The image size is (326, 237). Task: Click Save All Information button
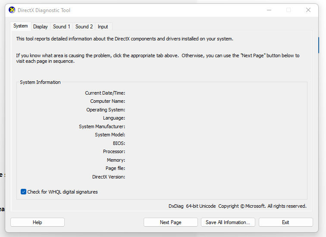tap(228, 222)
